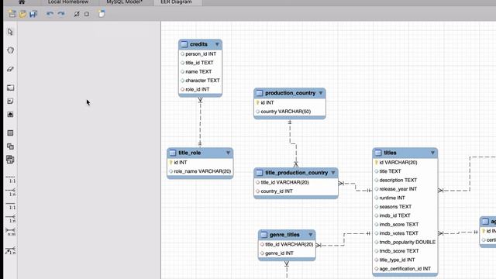The width and height of the screenshot is (496, 279).
Task: Click the production_country table icon
Action: pyautogui.click(x=260, y=93)
